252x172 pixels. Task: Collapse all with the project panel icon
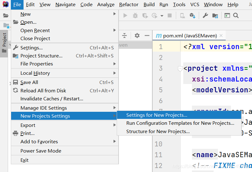pos(124,36)
